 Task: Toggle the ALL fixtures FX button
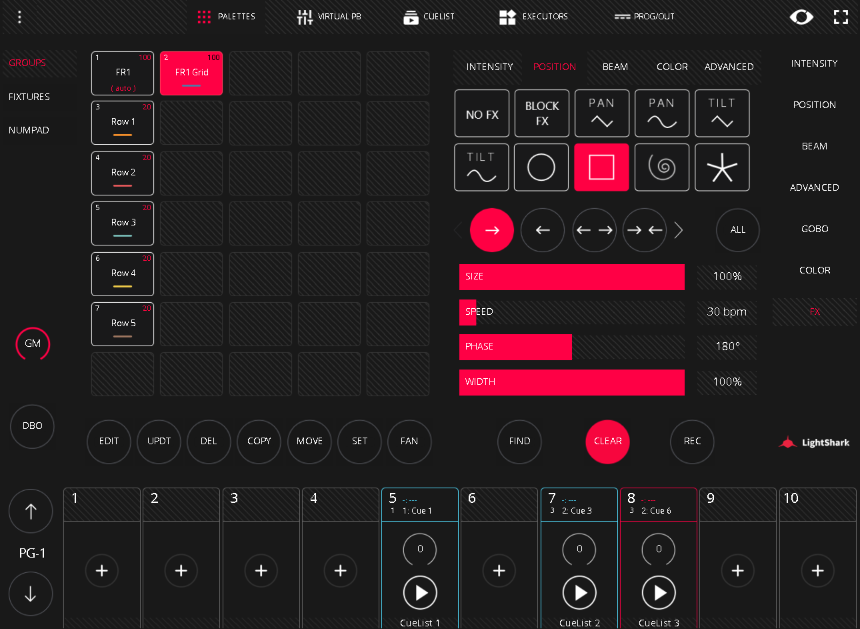tap(737, 230)
